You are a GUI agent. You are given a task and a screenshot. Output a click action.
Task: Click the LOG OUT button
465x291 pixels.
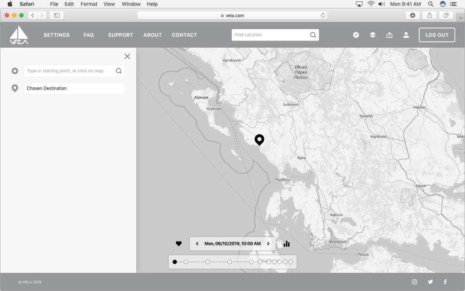(x=436, y=35)
